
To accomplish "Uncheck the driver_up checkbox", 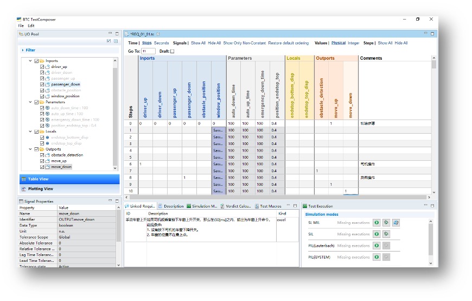I will coord(42,67).
